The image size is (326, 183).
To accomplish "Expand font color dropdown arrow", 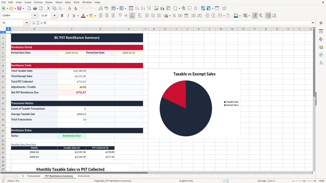I will [x=87, y=16].
